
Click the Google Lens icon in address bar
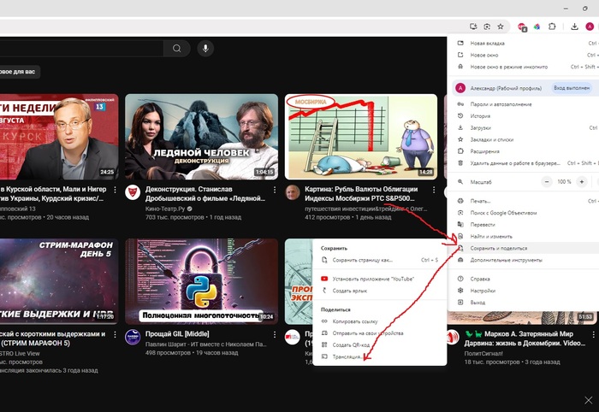(x=486, y=26)
